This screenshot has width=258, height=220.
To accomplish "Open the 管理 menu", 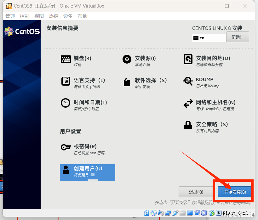I will pyautogui.click(x=10, y=16).
